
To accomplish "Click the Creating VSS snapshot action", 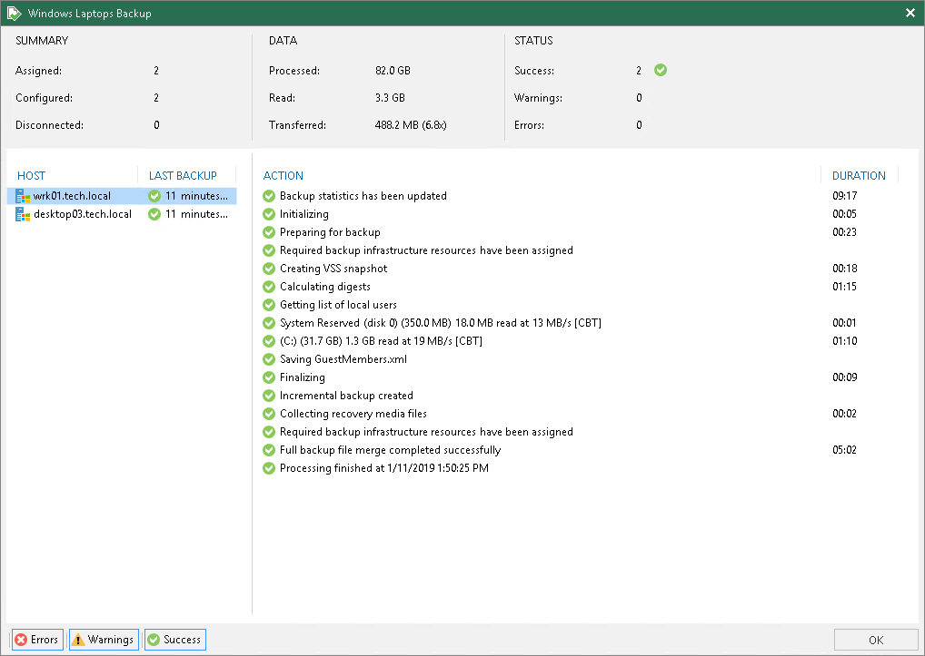I will [x=333, y=269].
